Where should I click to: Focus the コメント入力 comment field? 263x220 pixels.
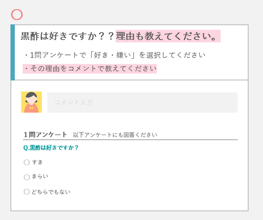click(x=142, y=102)
